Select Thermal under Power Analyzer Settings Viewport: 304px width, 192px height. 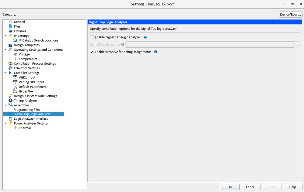pyautogui.click(x=25, y=128)
